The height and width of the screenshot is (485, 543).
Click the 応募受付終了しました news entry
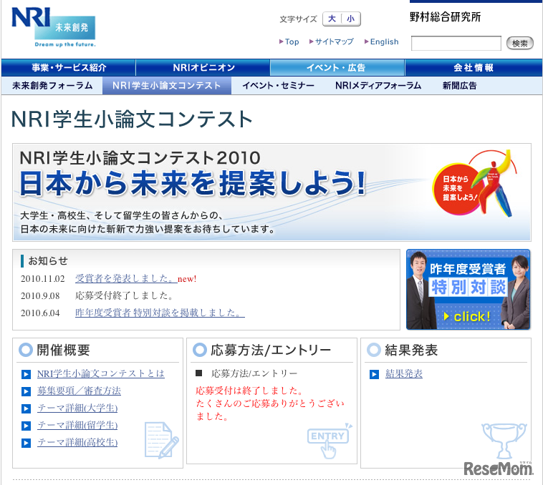[x=124, y=295]
